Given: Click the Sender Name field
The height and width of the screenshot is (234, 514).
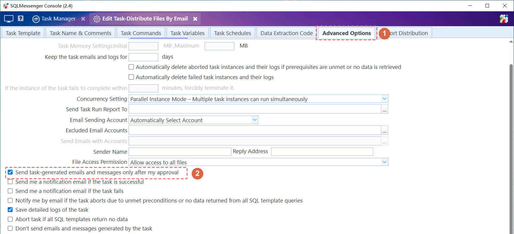Looking at the screenshot, I should [x=180, y=152].
